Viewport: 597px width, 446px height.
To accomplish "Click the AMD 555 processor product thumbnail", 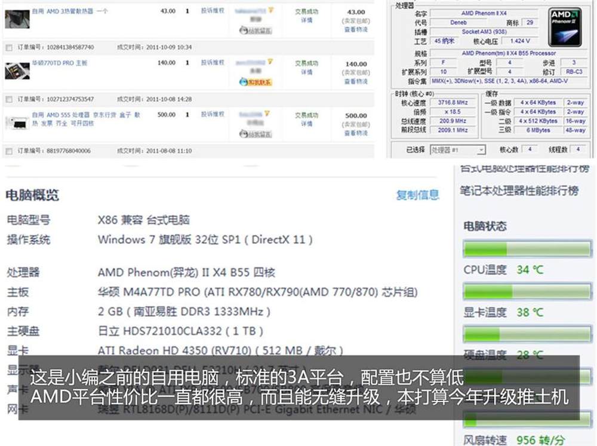I will click(17, 122).
